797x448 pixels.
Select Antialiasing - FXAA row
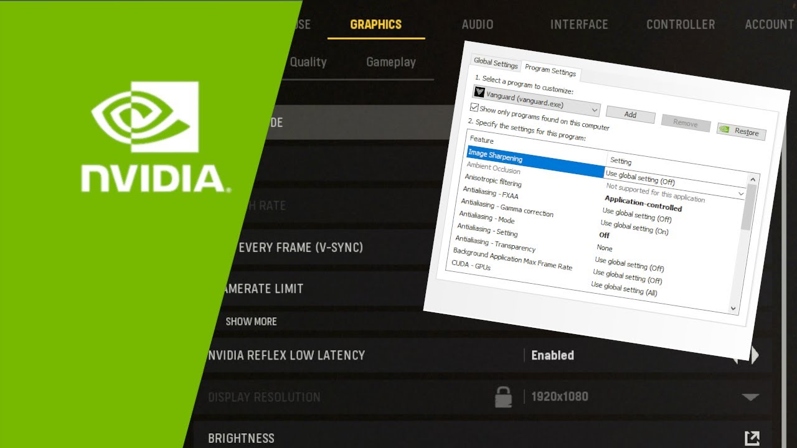pos(491,192)
